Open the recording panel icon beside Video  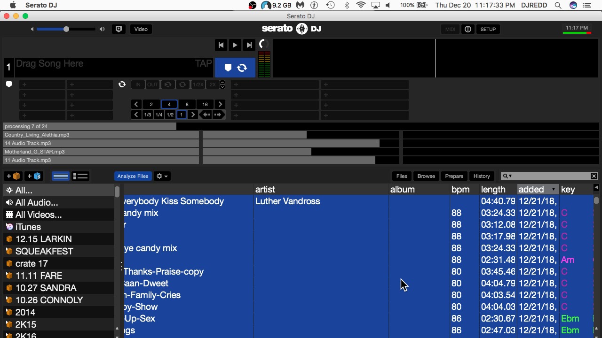[x=119, y=29]
